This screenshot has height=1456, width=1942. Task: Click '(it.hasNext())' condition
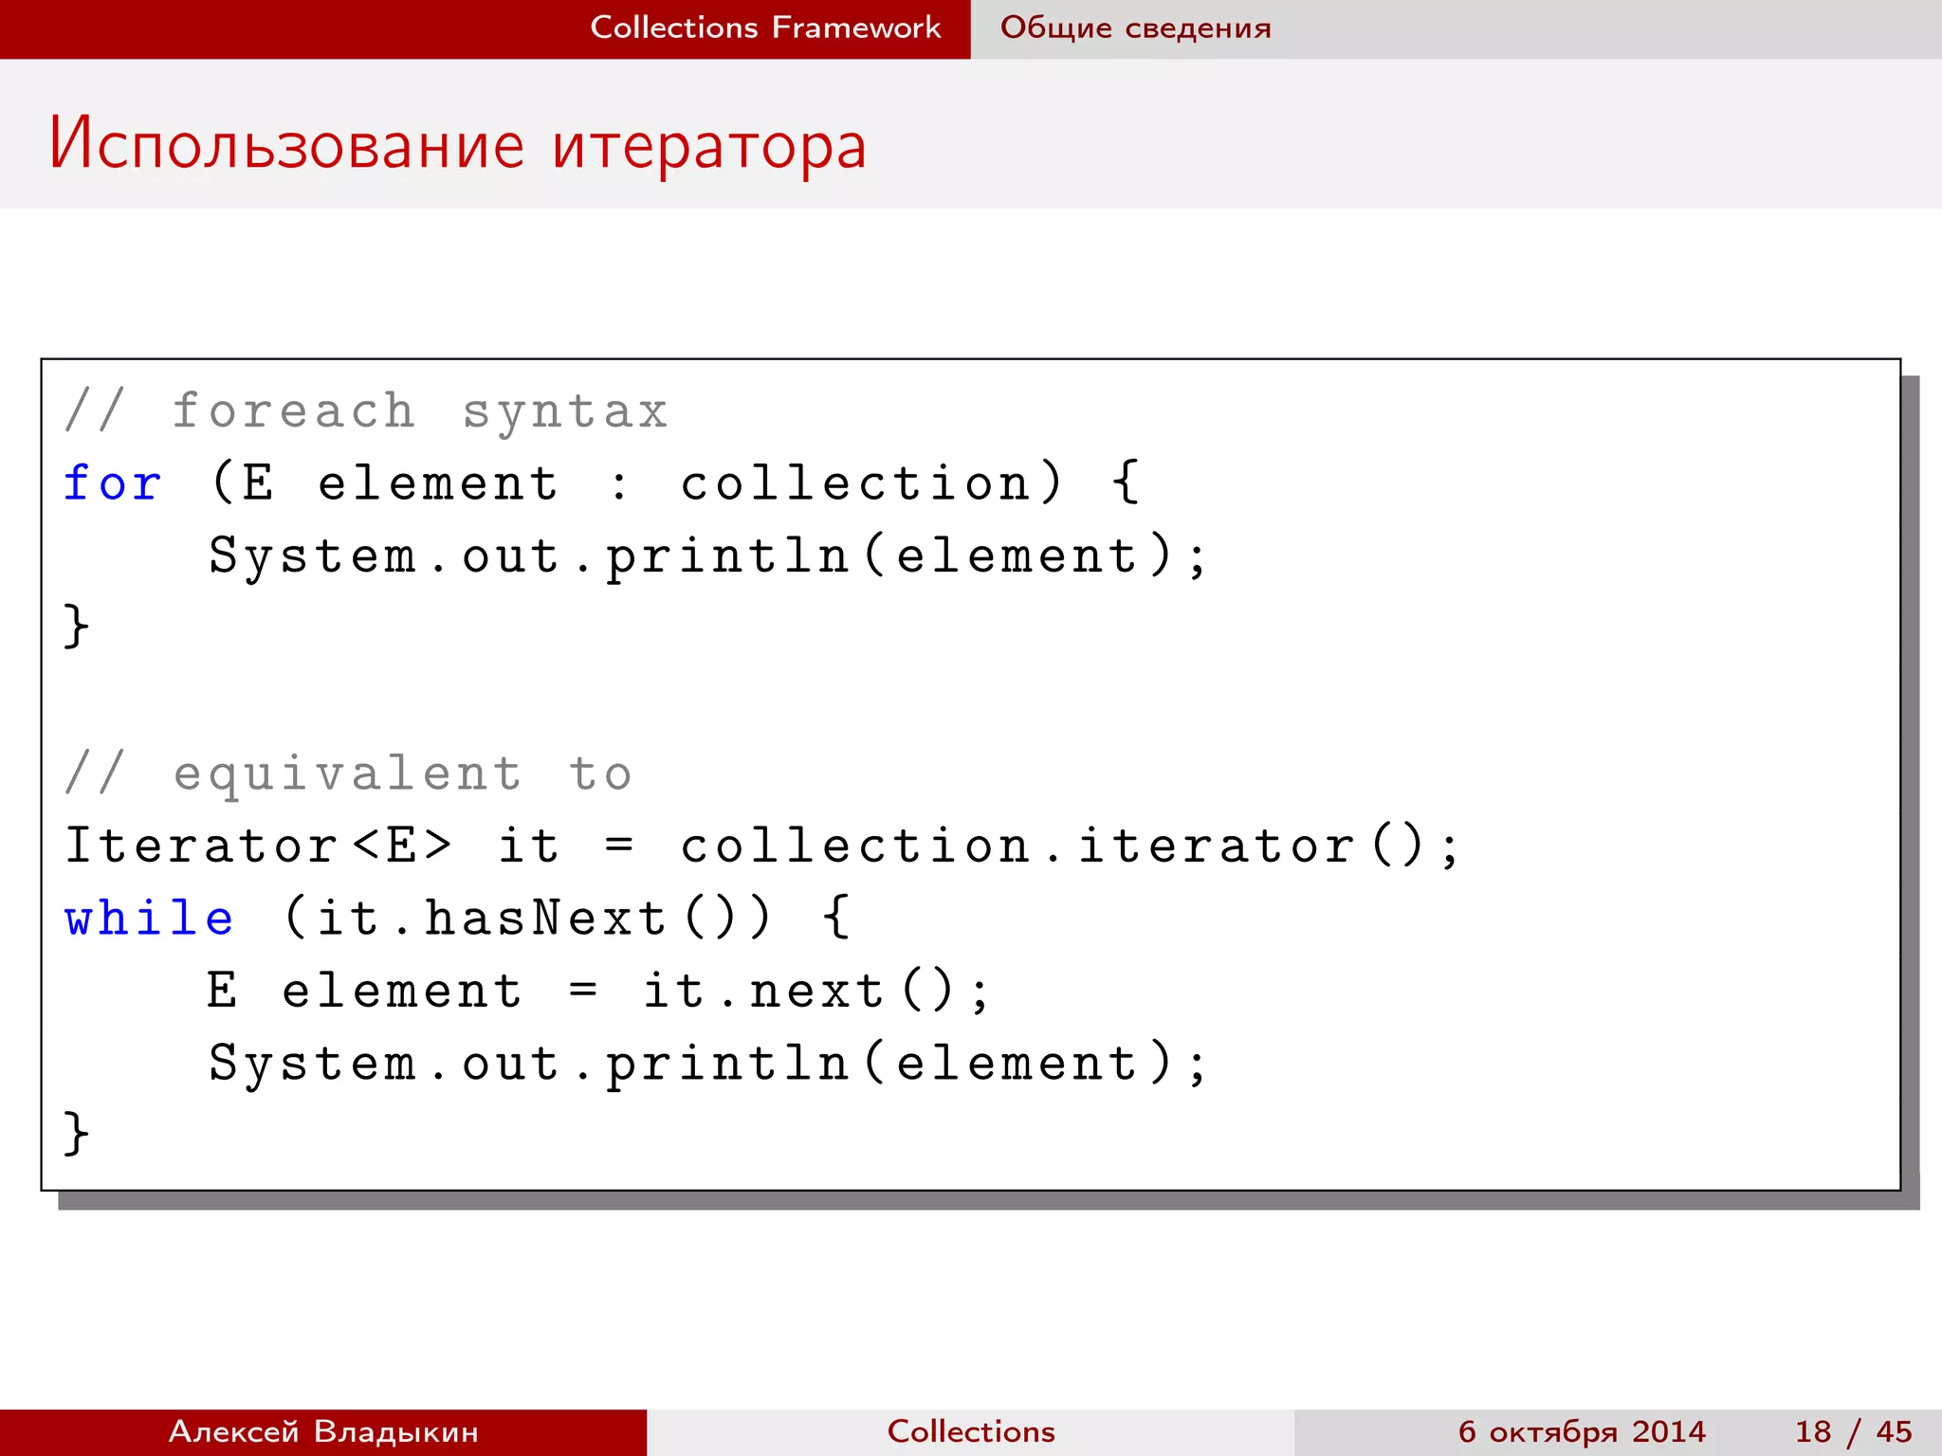pos(528,918)
